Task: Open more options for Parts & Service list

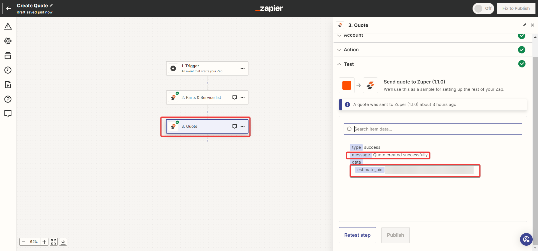Action: [x=243, y=97]
